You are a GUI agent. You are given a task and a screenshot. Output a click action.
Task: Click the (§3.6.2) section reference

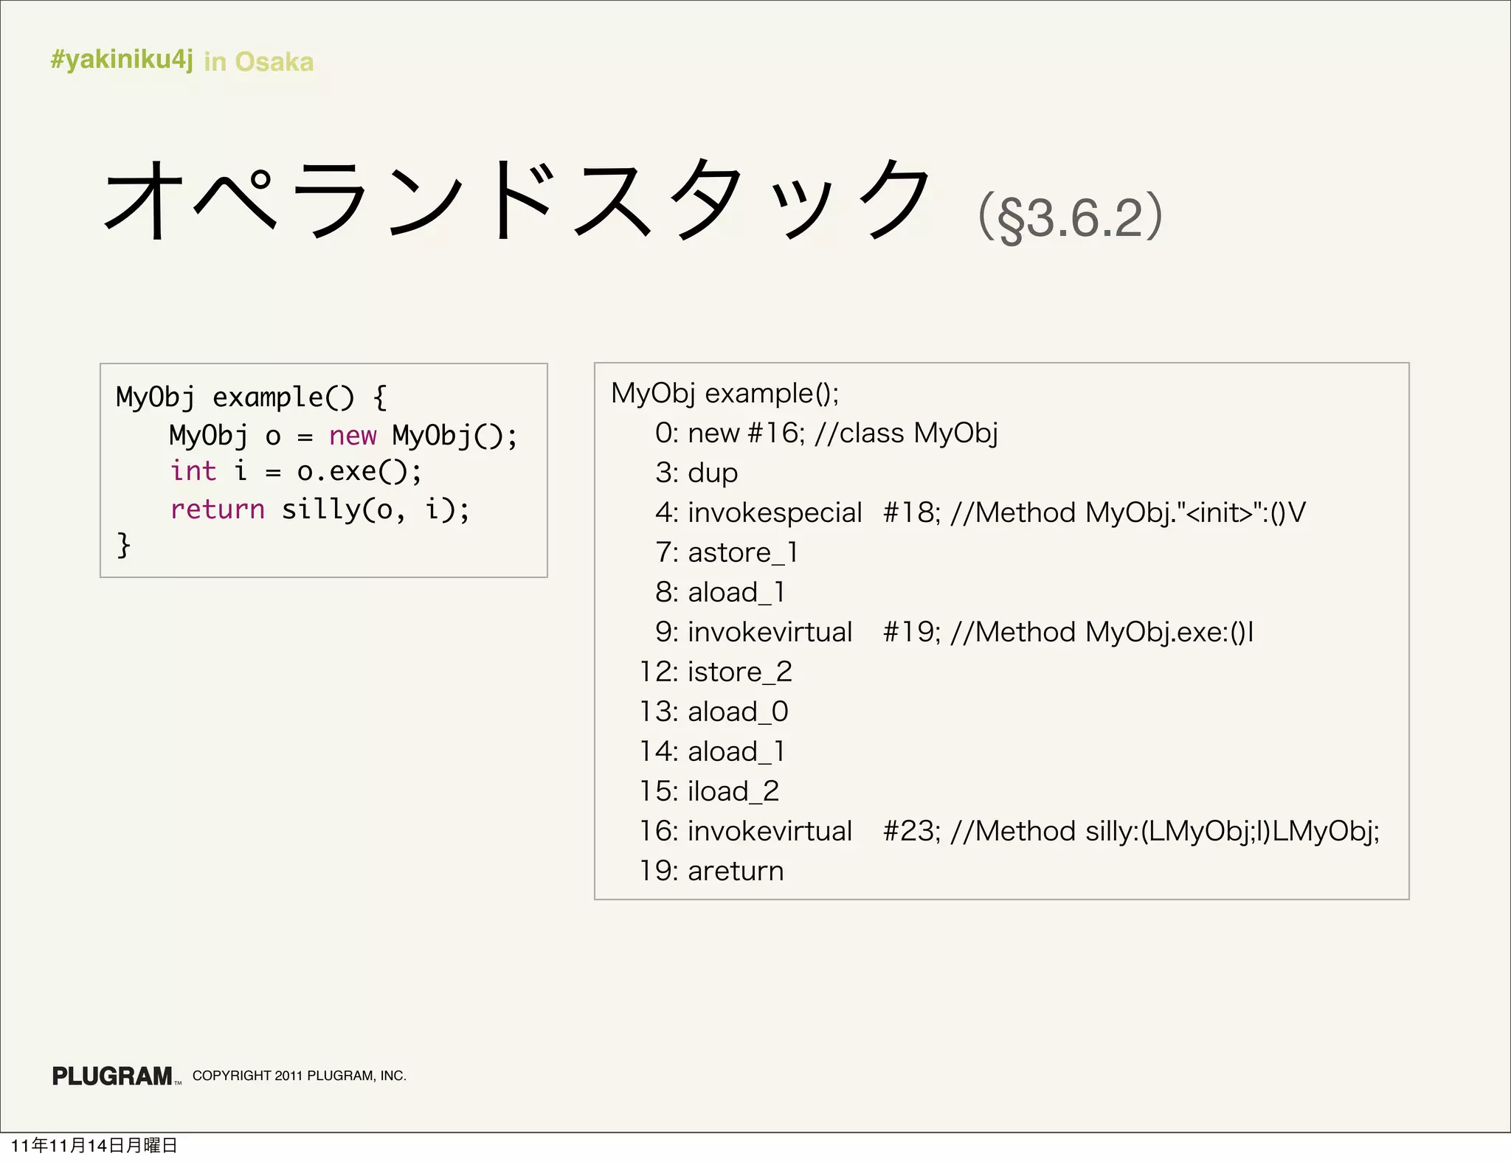click(1071, 218)
